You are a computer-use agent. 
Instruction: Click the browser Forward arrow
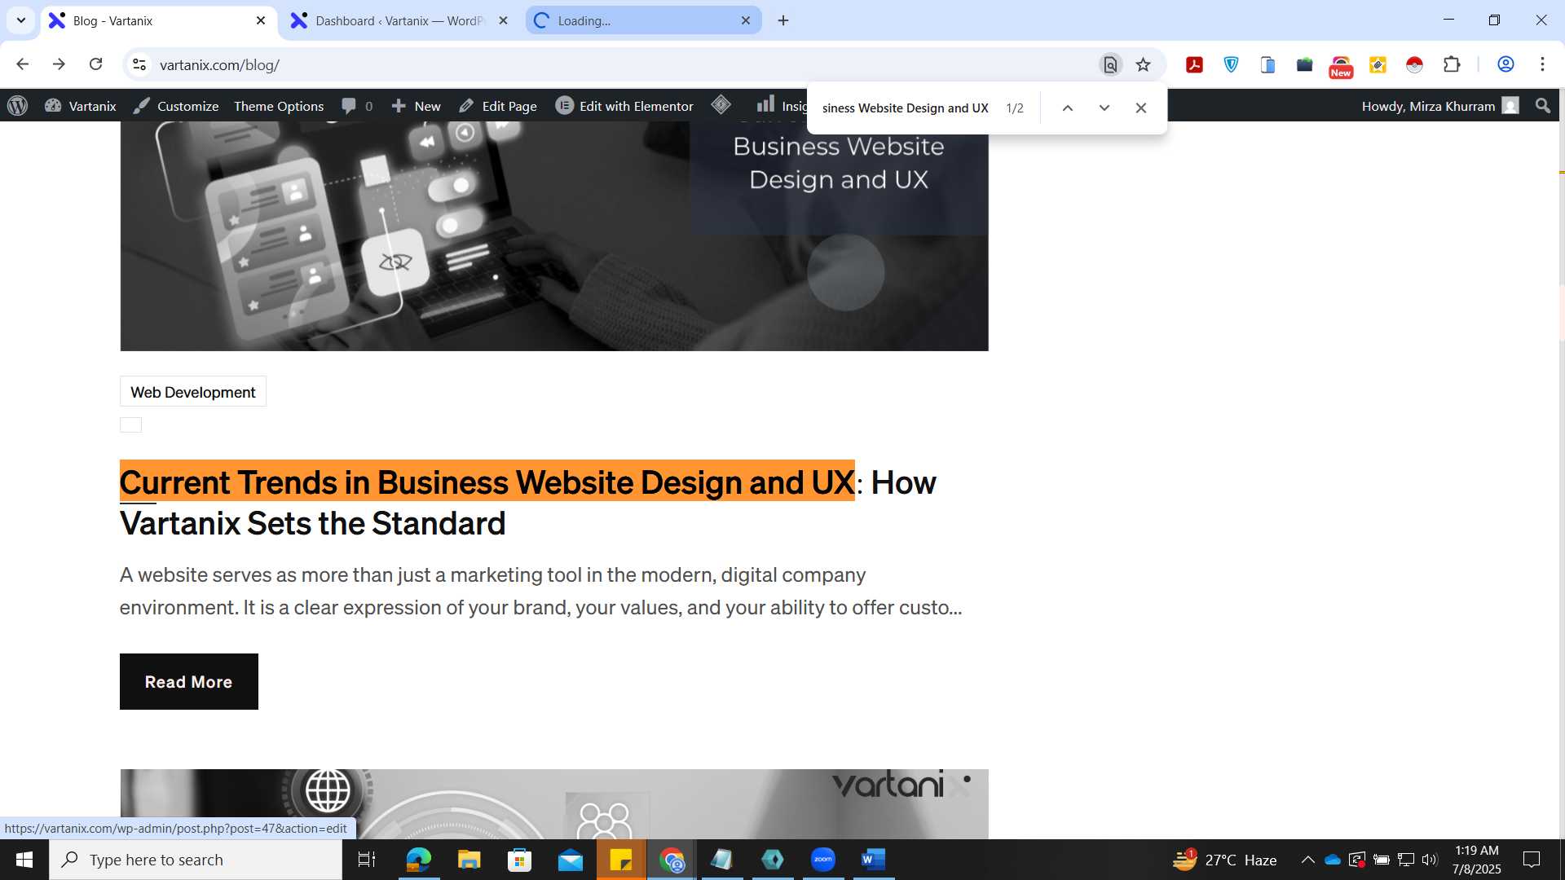point(59,64)
